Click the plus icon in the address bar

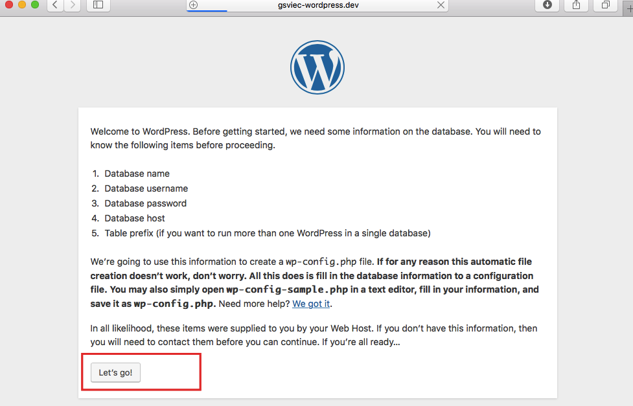(x=193, y=5)
